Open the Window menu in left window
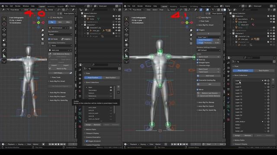Viewport: 277px width, 155px height. tap(26, 6)
